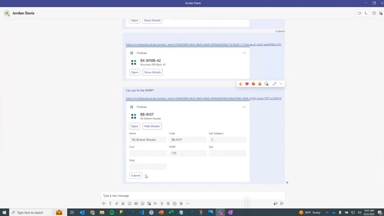Click the empty Style field
This screenshot has width=384, height=216.
coord(148,167)
